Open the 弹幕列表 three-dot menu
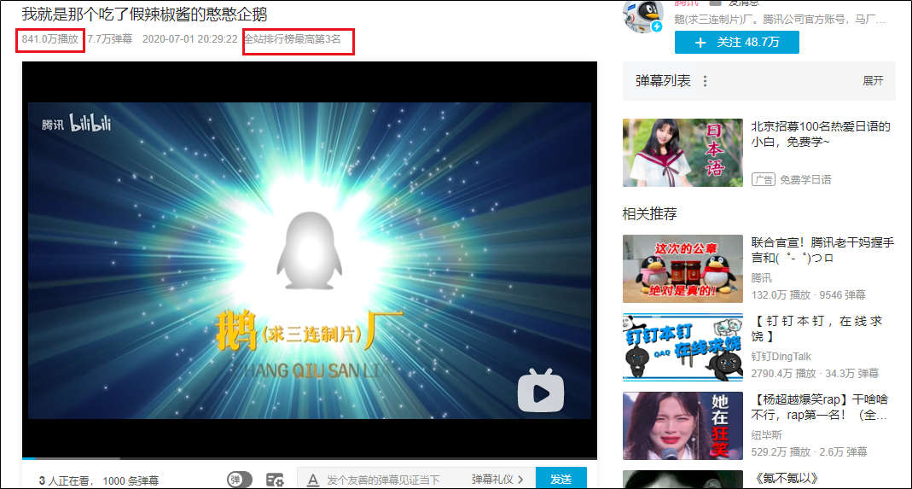The height and width of the screenshot is (489, 912). point(705,81)
